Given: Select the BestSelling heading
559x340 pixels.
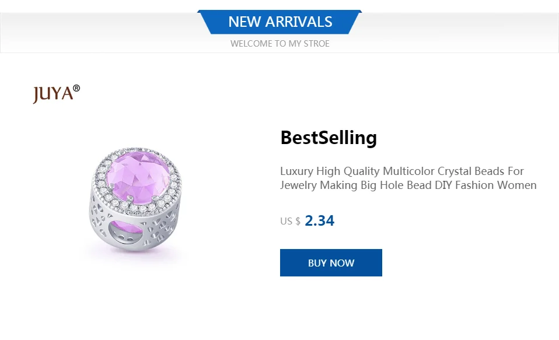Looking at the screenshot, I should tap(329, 138).
